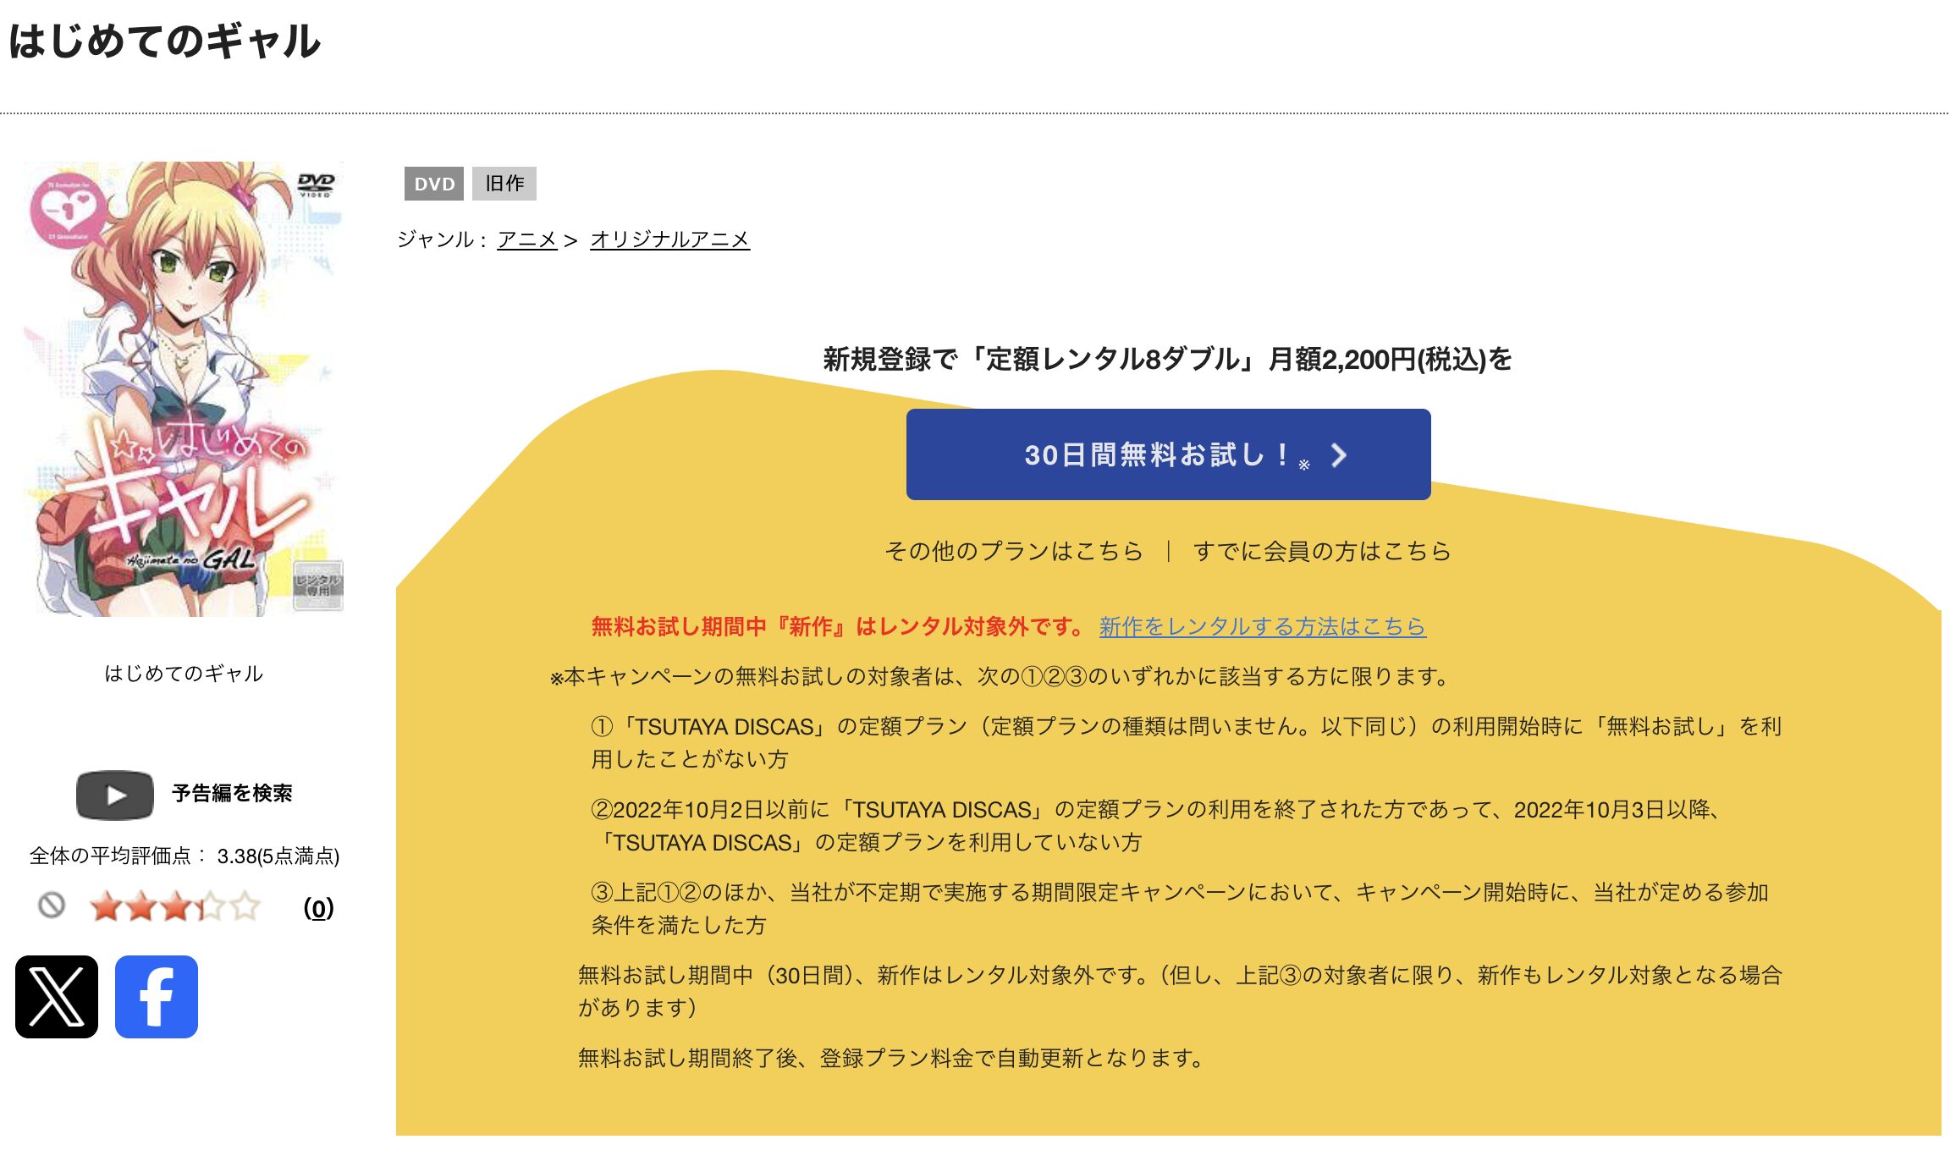1950x1156 pixels.
Task: Click the ジャンル： label text
Action: point(443,239)
